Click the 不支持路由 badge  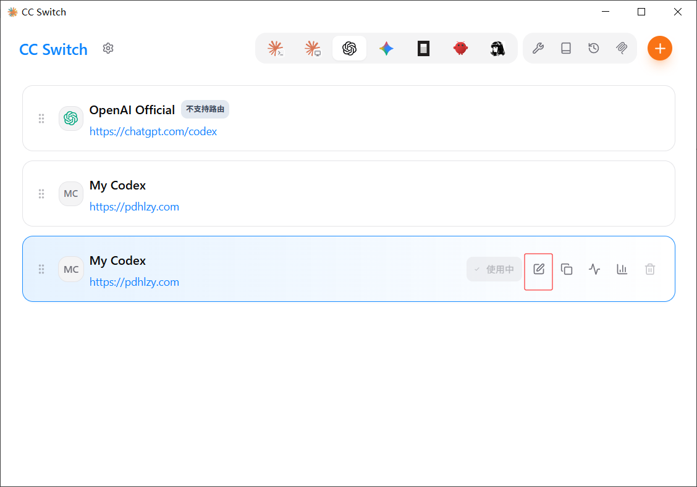205,109
